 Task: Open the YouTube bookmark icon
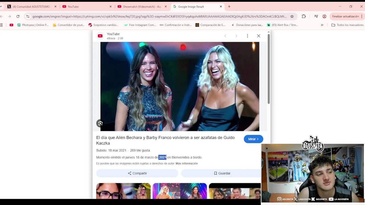coord(11,25)
